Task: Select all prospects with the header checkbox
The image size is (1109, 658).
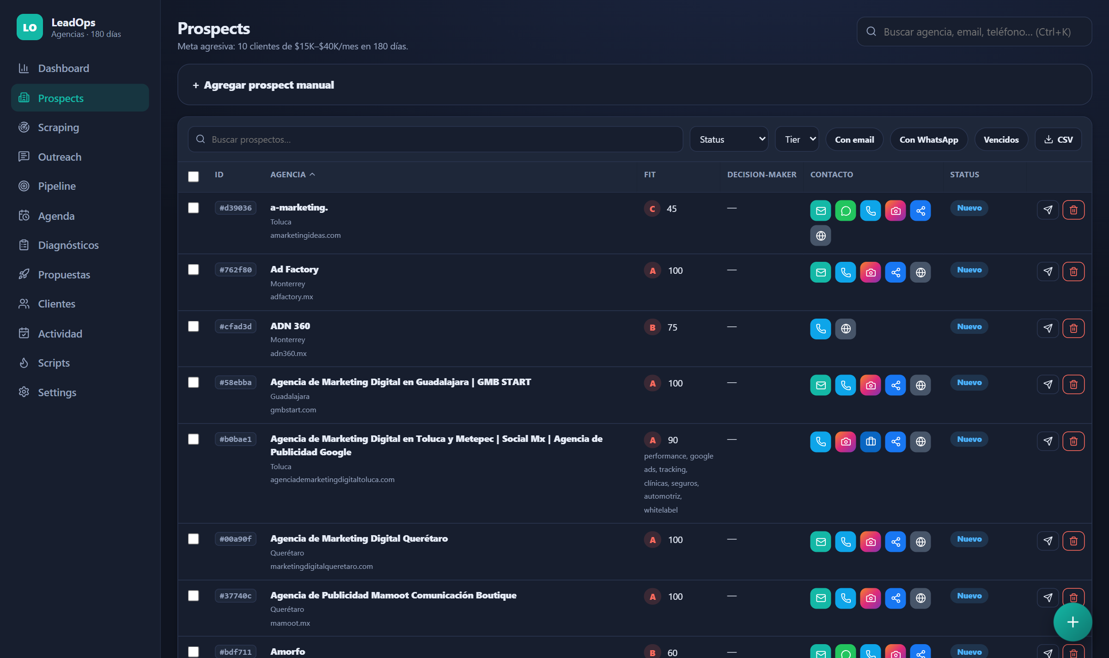Action: 193,176
